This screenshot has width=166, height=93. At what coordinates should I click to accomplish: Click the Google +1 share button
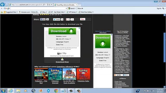click(x=68, y=19)
